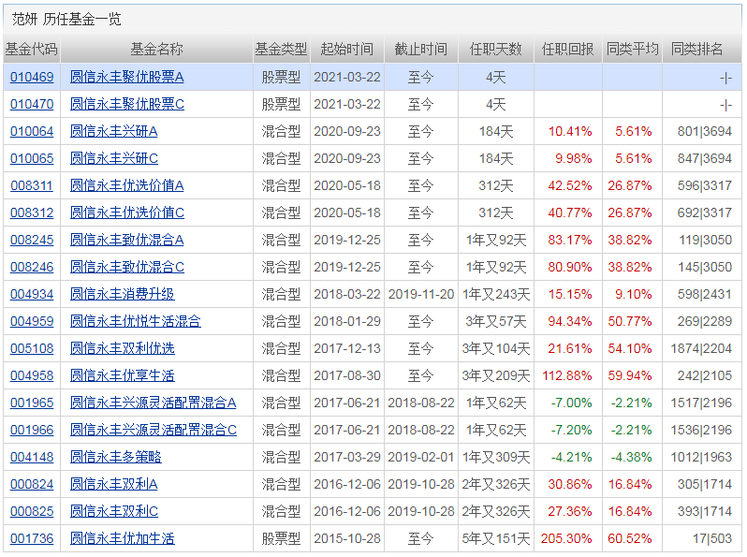
Task: Open fund 圆信永丰优选价值A
Action: tap(126, 186)
